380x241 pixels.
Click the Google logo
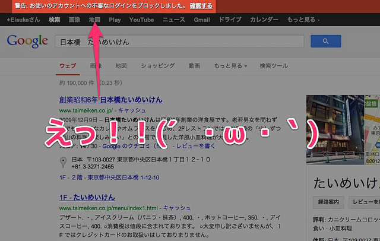(x=27, y=41)
